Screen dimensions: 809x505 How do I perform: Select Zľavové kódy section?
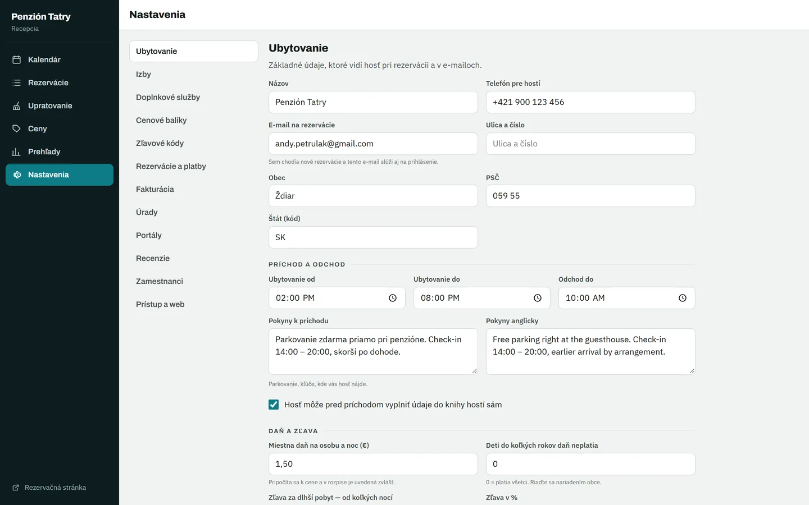(194, 143)
